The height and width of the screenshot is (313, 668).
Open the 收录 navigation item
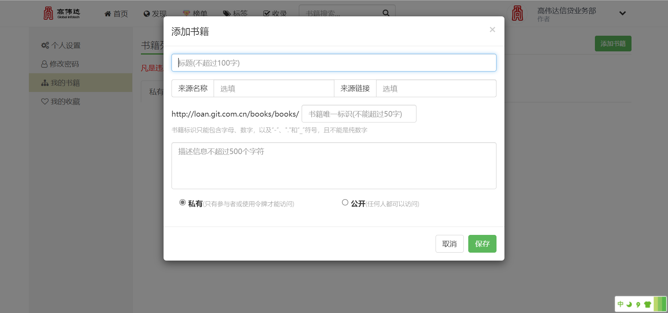[275, 14]
